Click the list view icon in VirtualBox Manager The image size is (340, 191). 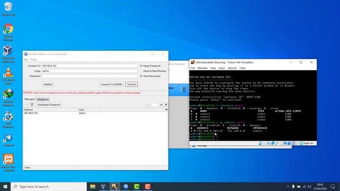[183, 90]
